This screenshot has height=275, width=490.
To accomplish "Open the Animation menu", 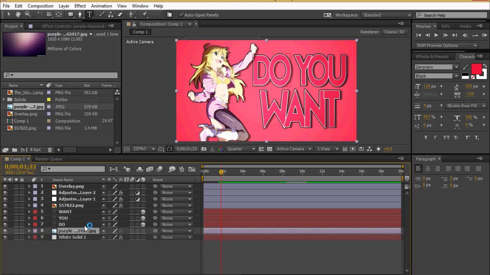I will tap(101, 6).
